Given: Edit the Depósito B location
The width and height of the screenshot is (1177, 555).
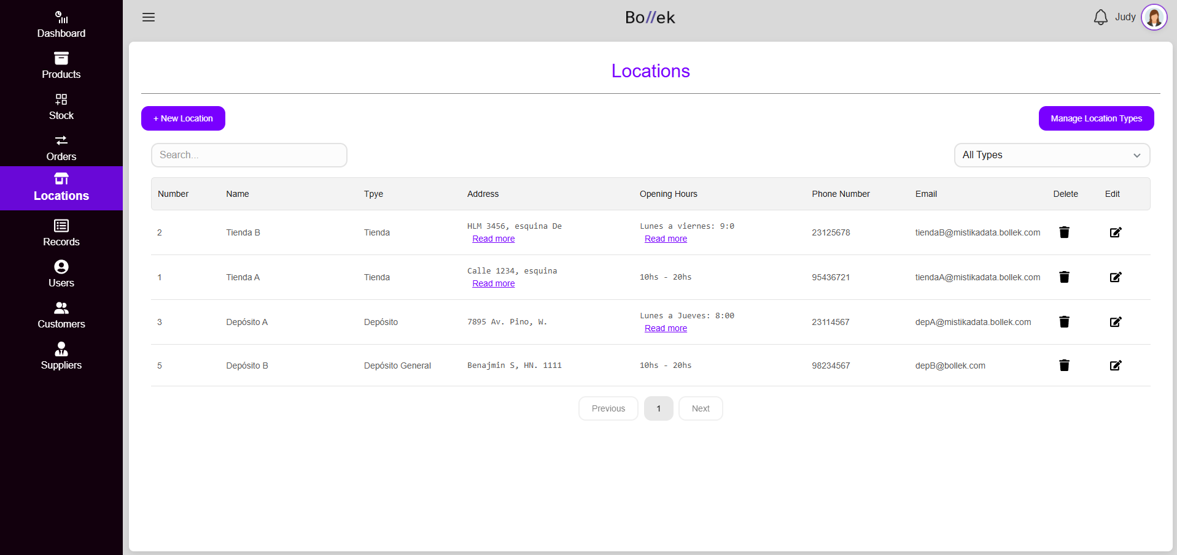Looking at the screenshot, I should (x=1115, y=366).
